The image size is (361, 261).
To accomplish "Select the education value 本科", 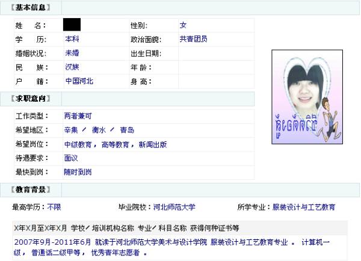I will point(72,39).
